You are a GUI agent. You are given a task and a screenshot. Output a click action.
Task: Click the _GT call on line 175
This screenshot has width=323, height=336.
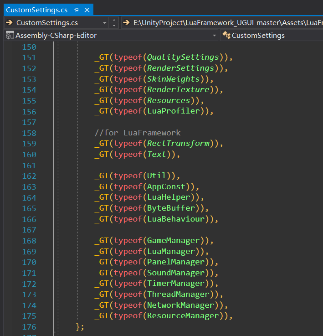[x=102, y=315]
